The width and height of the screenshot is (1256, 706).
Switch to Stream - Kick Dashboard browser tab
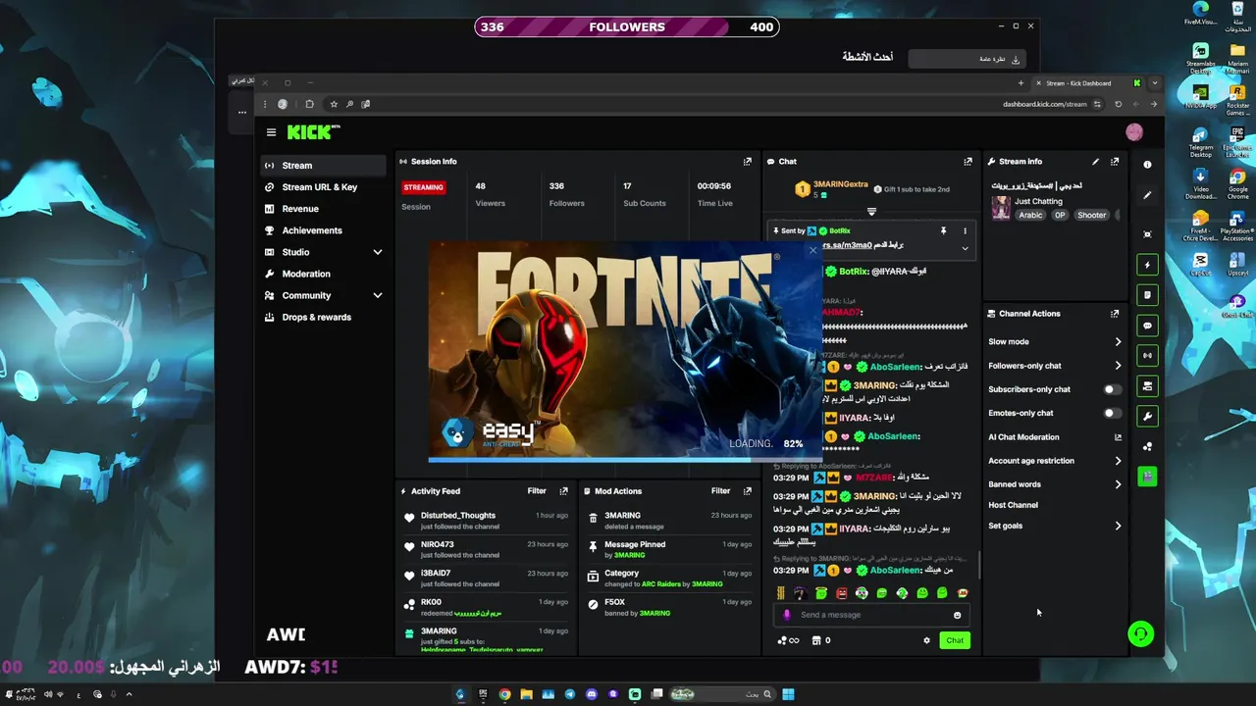1088,83
